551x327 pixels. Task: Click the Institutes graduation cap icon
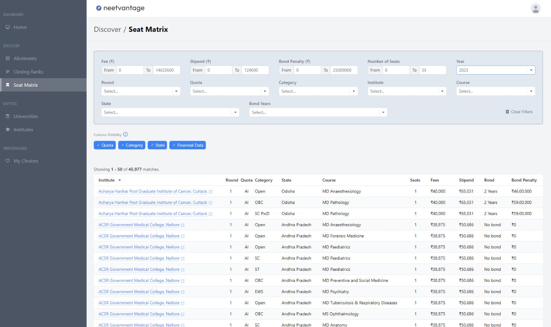point(8,130)
